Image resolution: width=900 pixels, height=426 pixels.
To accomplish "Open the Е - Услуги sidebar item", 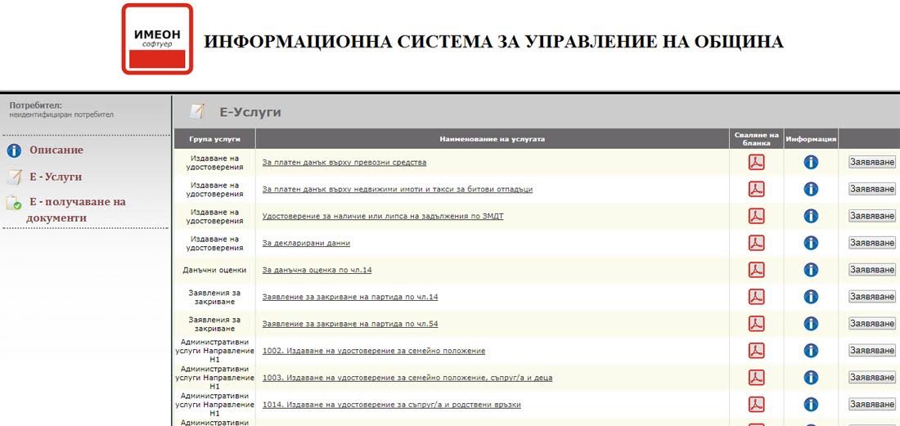I will (56, 177).
